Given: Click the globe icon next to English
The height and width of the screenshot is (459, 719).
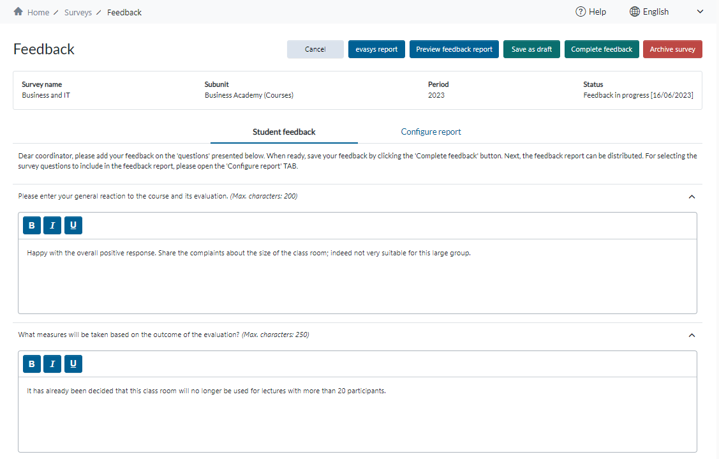Looking at the screenshot, I should [634, 11].
